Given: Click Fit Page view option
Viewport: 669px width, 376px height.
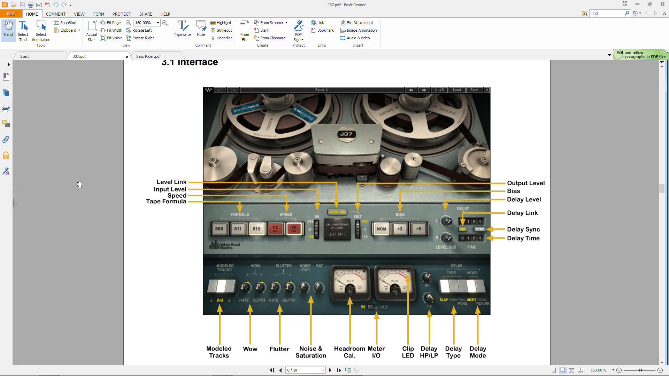Looking at the screenshot, I should point(110,23).
